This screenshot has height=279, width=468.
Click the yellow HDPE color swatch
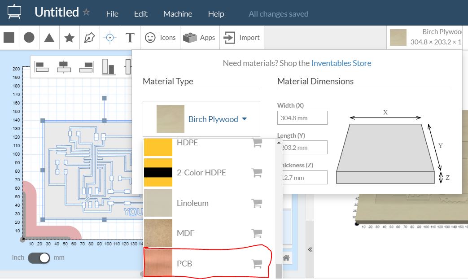(x=158, y=148)
